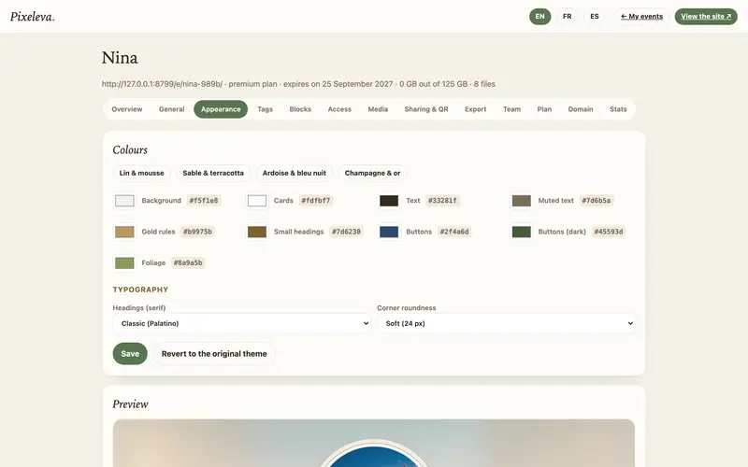Click the Text hex value #33281f
Image resolution: width=748 pixels, height=467 pixels.
(x=442, y=201)
